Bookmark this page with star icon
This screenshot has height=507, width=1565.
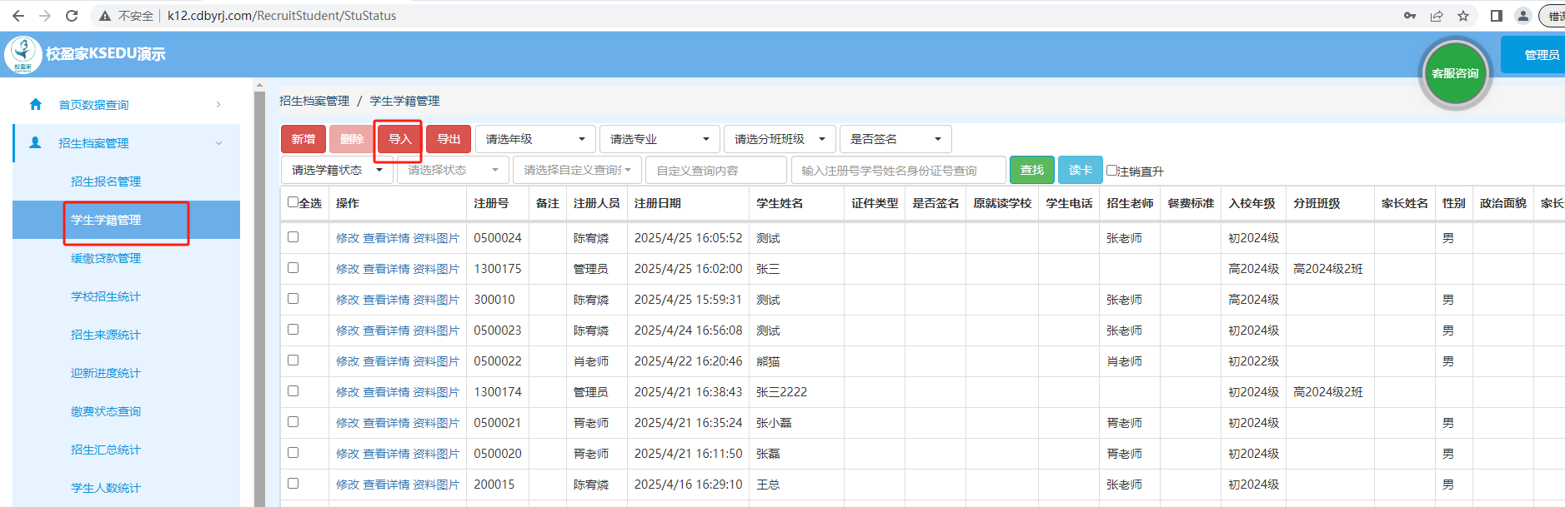tap(1463, 16)
